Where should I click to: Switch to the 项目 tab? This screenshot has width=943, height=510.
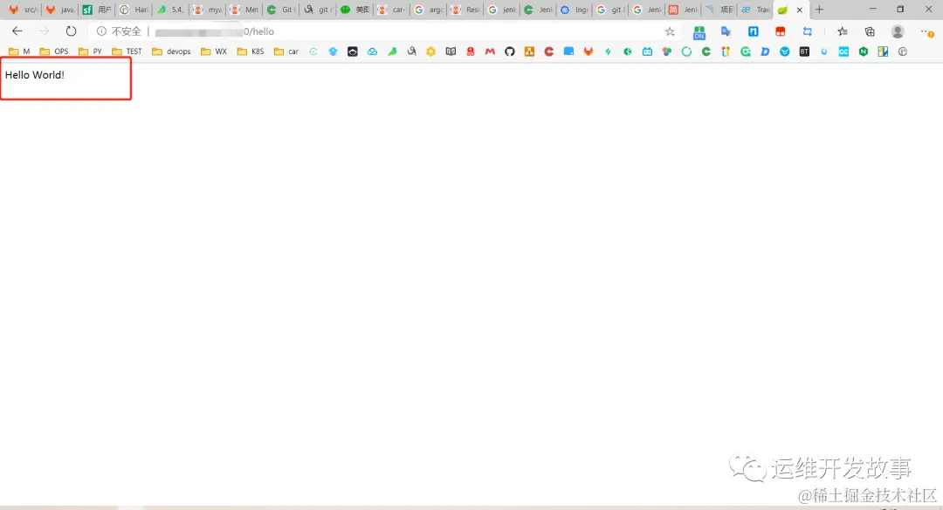pos(719,10)
